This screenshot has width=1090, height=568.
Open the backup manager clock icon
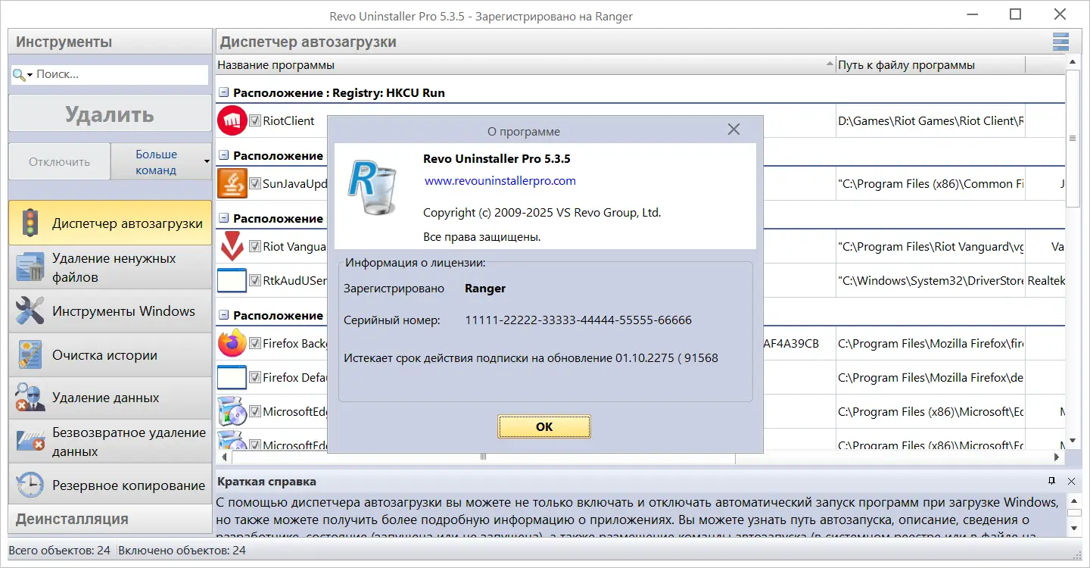30,485
